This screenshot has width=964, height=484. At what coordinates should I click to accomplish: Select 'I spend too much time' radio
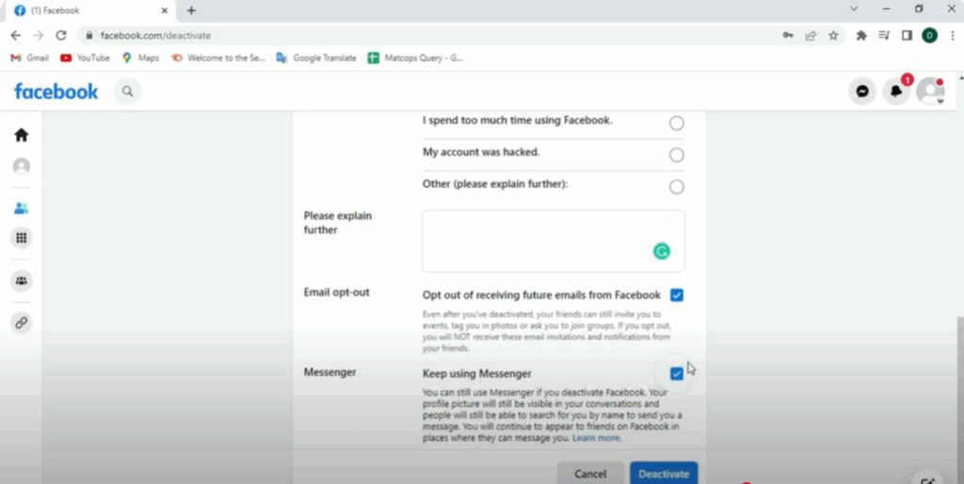click(676, 123)
